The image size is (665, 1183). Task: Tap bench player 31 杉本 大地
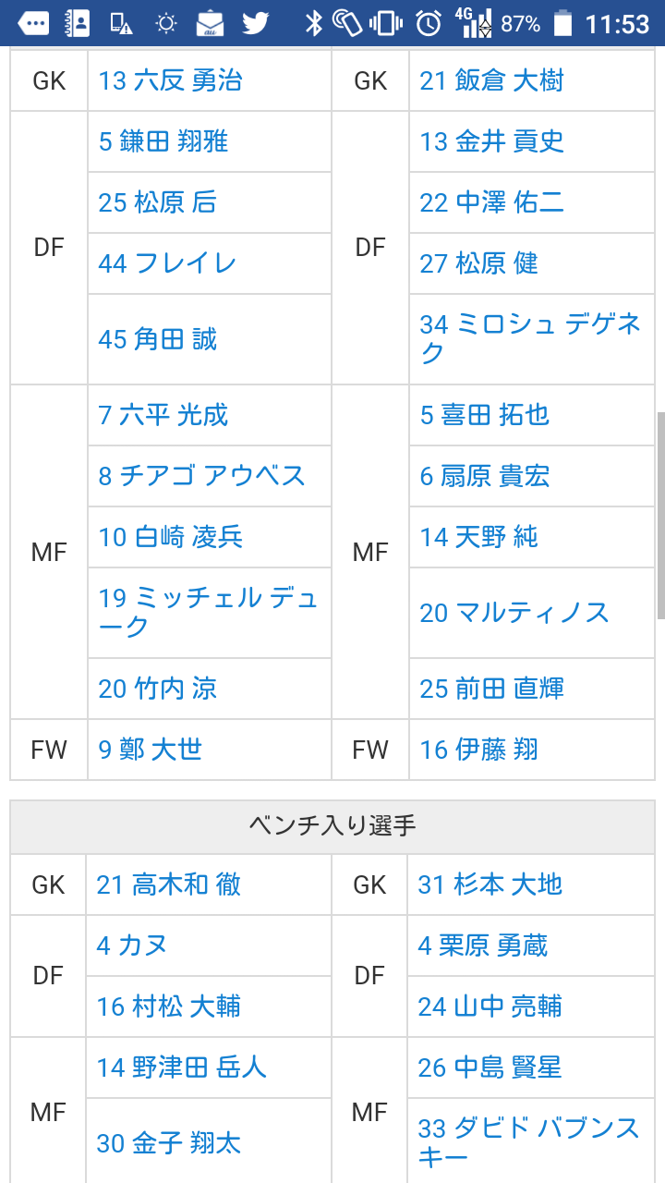(490, 884)
